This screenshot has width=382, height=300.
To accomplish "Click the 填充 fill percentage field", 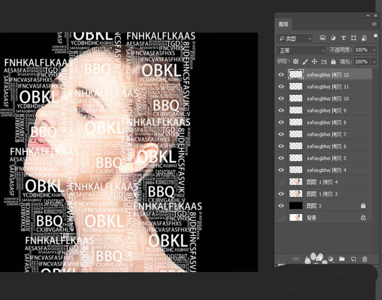I will coord(361,62).
